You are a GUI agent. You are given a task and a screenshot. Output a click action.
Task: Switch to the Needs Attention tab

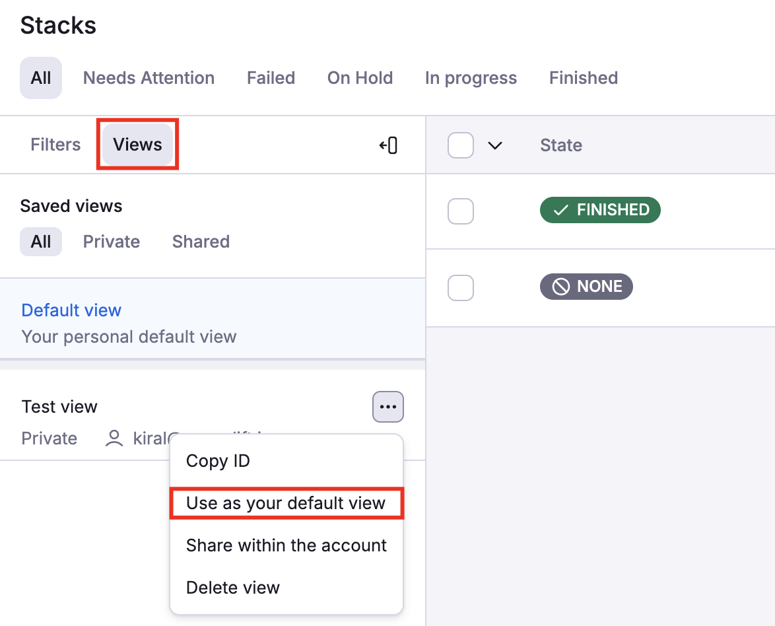[x=149, y=77]
